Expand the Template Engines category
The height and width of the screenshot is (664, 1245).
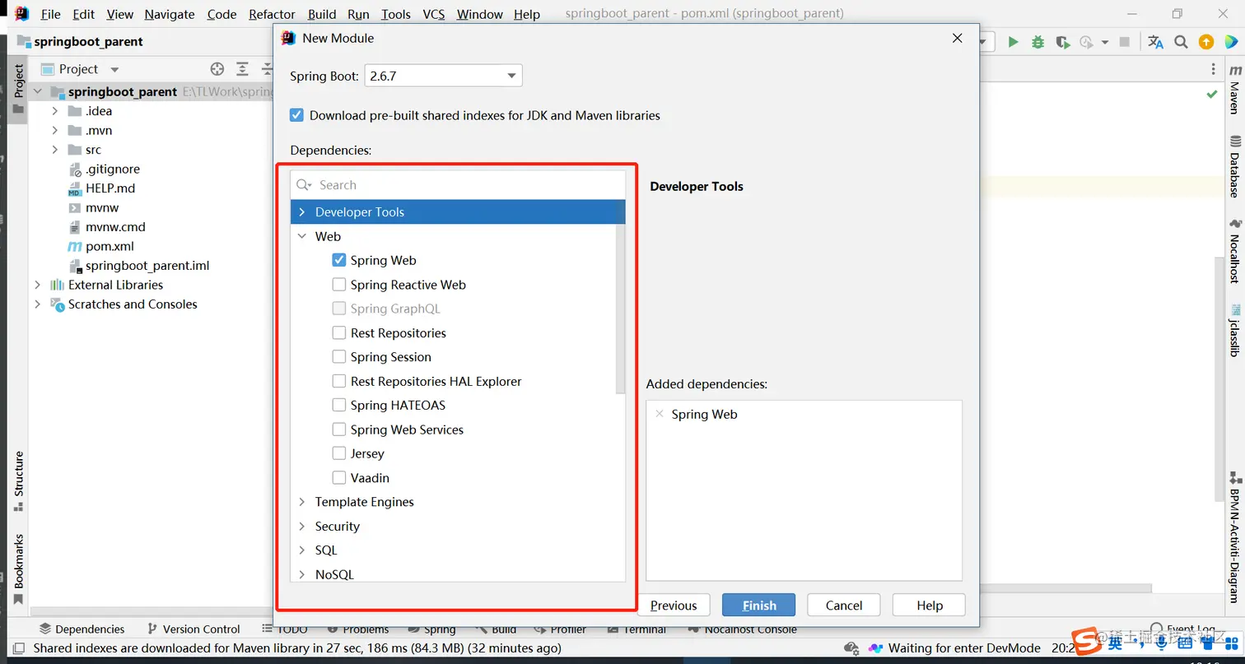pos(302,502)
